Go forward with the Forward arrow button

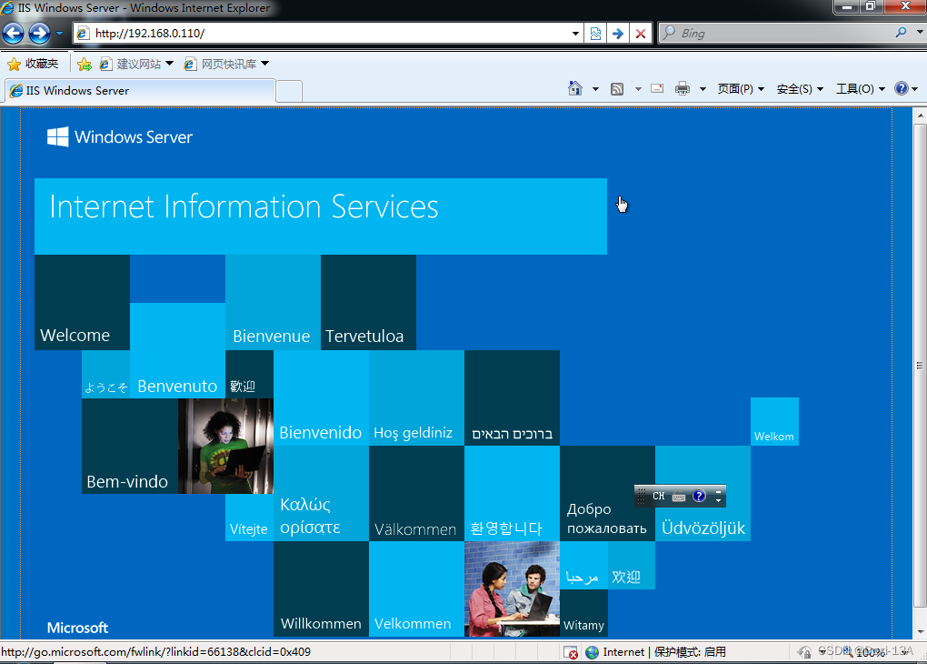click(40, 33)
